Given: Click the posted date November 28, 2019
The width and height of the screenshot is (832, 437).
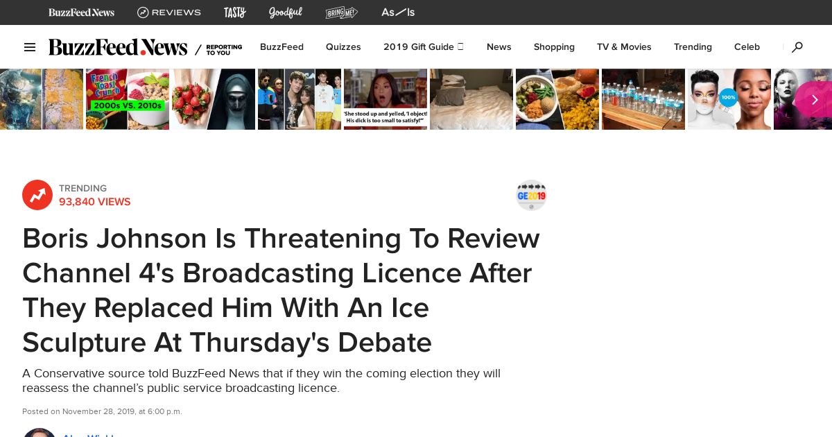Looking at the screenshot, I should tap(102, 411).
